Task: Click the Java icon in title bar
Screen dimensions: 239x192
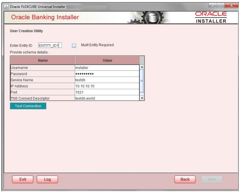Action: point(6,7)
